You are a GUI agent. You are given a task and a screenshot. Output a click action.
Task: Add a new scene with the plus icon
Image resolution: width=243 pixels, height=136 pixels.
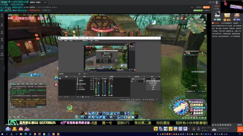[x=60, y=97]
